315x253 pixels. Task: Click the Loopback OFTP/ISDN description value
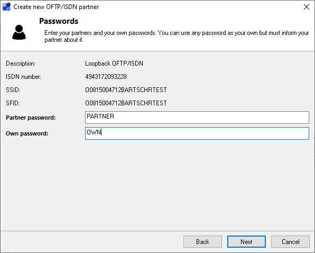click(x=114, y=64)
